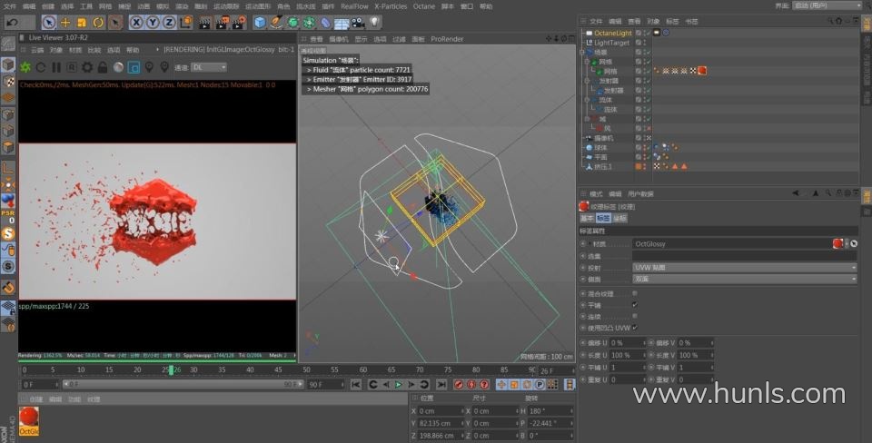Toggle the X axis lock button
Viewport: 872px width, 443px height.
[x=136, y=22]
